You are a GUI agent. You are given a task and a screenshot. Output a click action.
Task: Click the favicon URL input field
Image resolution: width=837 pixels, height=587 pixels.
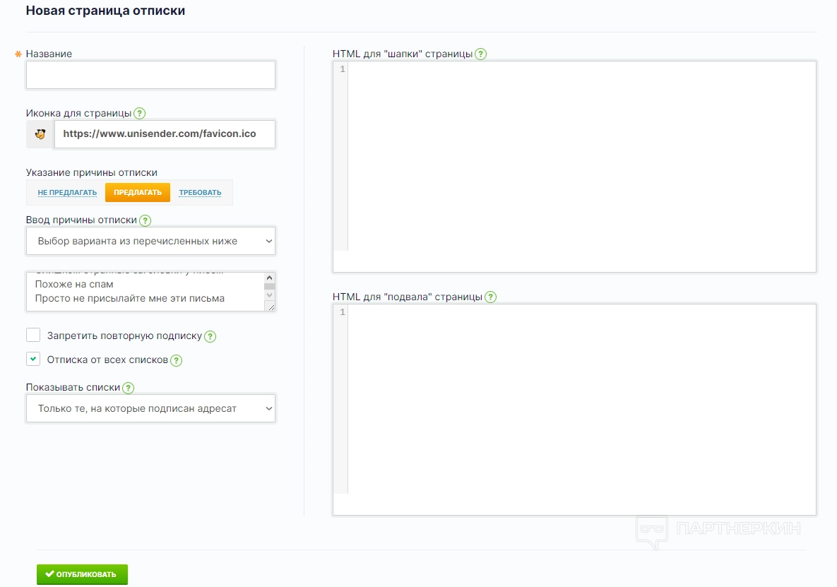pyautogui.click(x=165, y=134)
